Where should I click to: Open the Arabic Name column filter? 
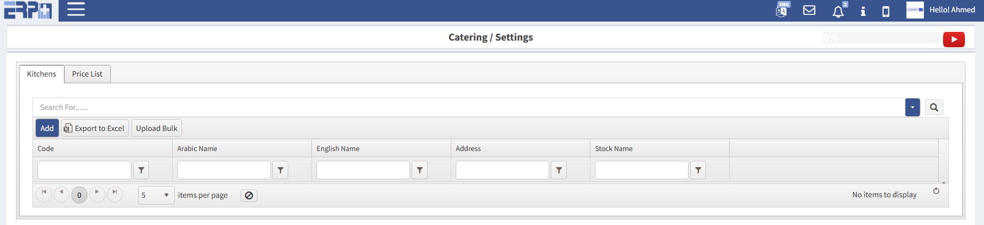coord(280,170)
